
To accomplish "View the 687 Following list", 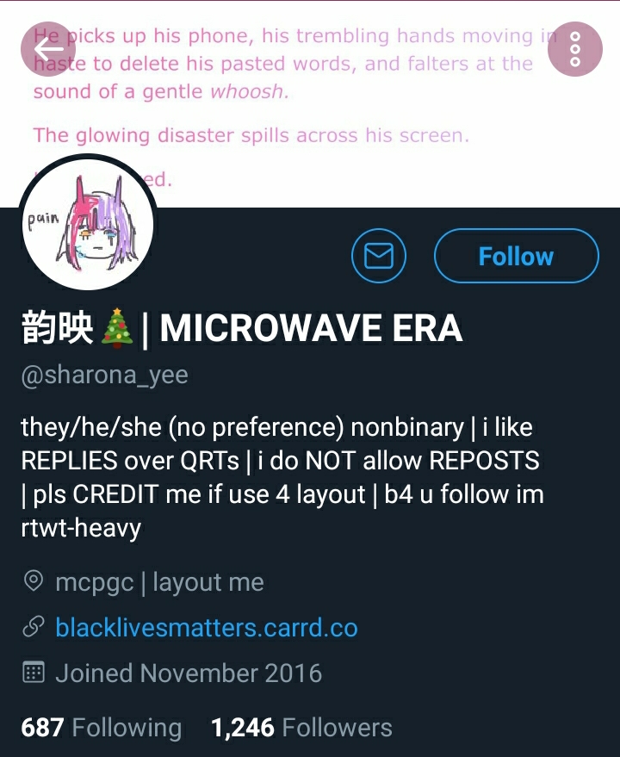I will [102, 727].
